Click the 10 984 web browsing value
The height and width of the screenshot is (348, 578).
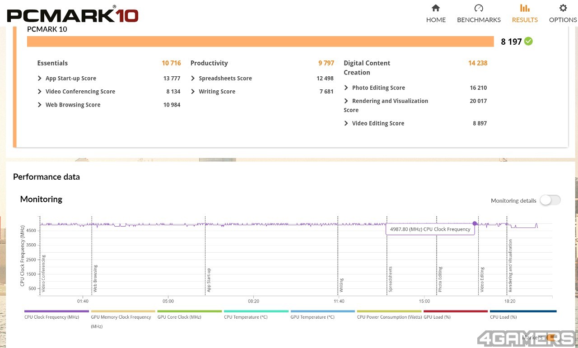click(172, 105)
